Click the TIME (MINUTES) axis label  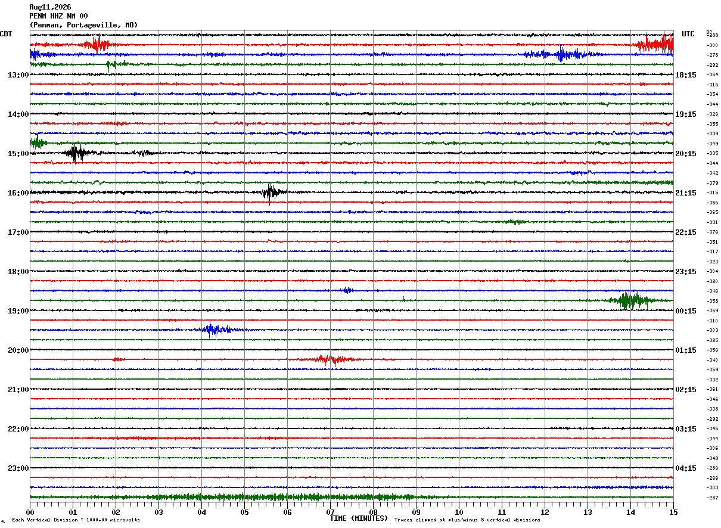(x=359, y=518)
